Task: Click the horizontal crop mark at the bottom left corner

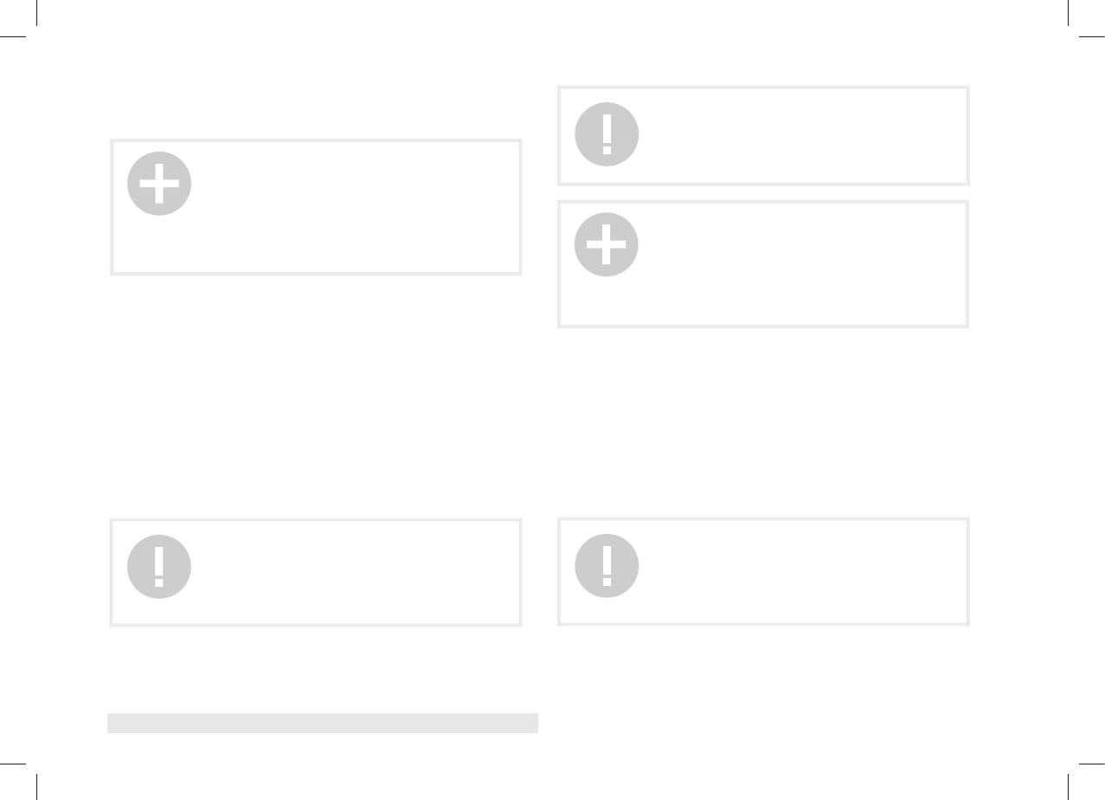Action: click(13, 764)
